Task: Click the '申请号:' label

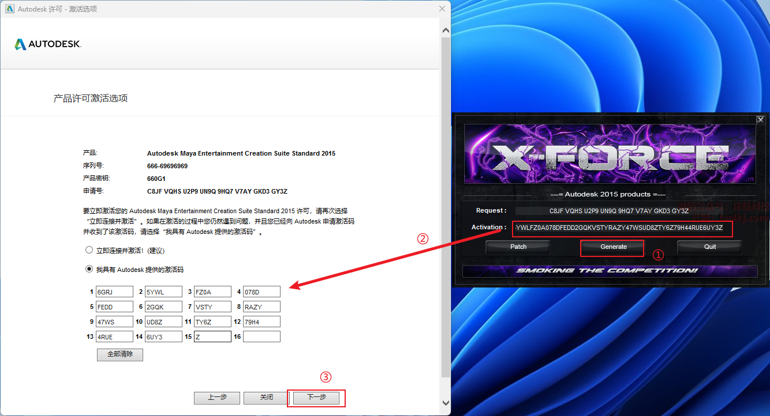Action: [x=94, y=191]
